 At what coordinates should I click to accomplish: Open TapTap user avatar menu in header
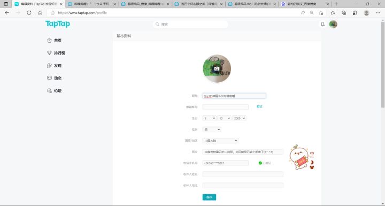[x=333, y=24]
